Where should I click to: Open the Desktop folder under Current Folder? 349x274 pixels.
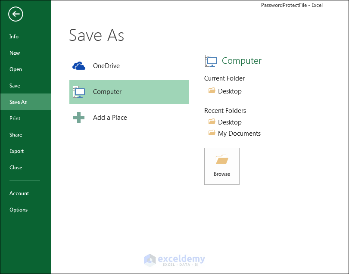pos(224,91)
